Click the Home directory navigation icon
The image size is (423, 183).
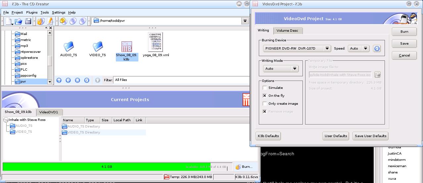click(x=77, y=80)
